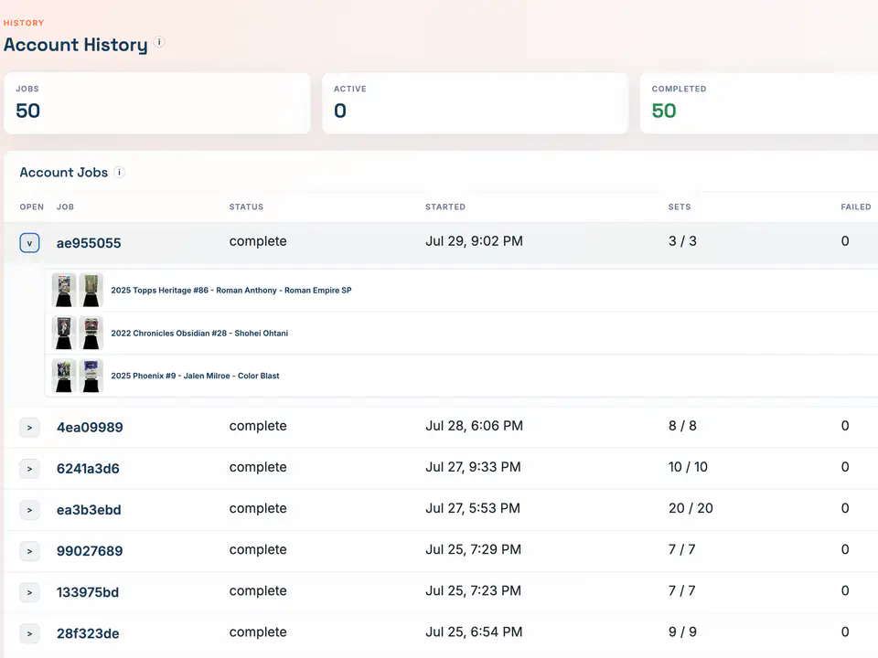
Task: Select job ID 28f323de
Action: point(88,633)
